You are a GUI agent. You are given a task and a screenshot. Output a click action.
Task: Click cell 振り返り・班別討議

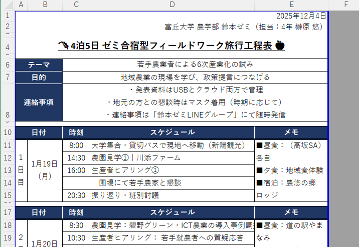(x=172, y=195)
